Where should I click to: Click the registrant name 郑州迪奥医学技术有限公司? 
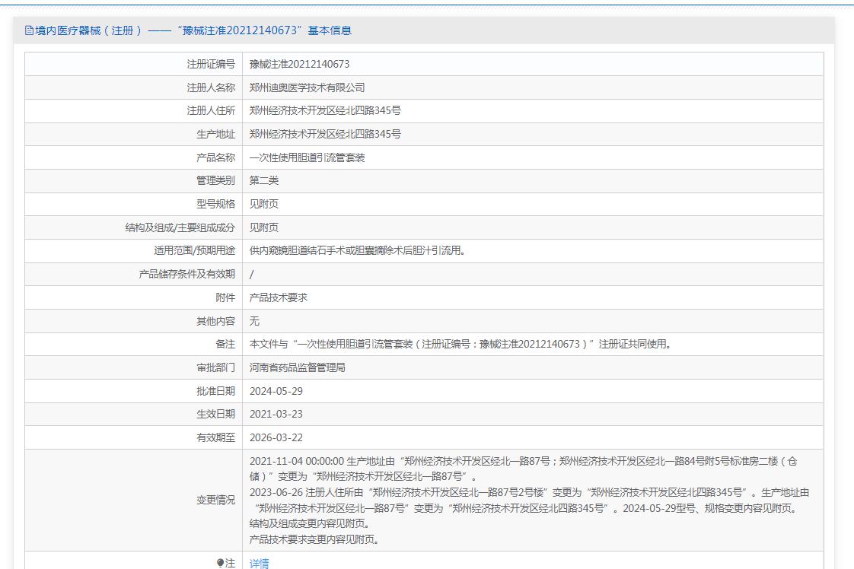point(307,87)
